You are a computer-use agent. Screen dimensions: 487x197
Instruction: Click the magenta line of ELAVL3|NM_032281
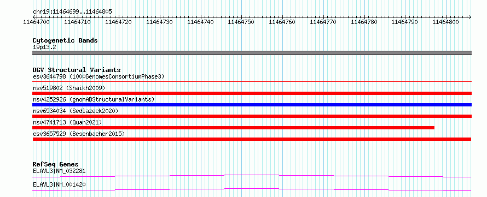[252, 176]
